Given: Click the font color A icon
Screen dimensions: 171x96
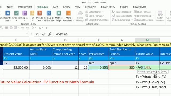Looking at the screenshot, I should (40, 28).
